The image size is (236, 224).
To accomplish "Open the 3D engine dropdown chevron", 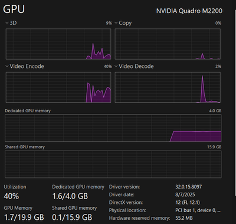I will (x=7, y=23).
